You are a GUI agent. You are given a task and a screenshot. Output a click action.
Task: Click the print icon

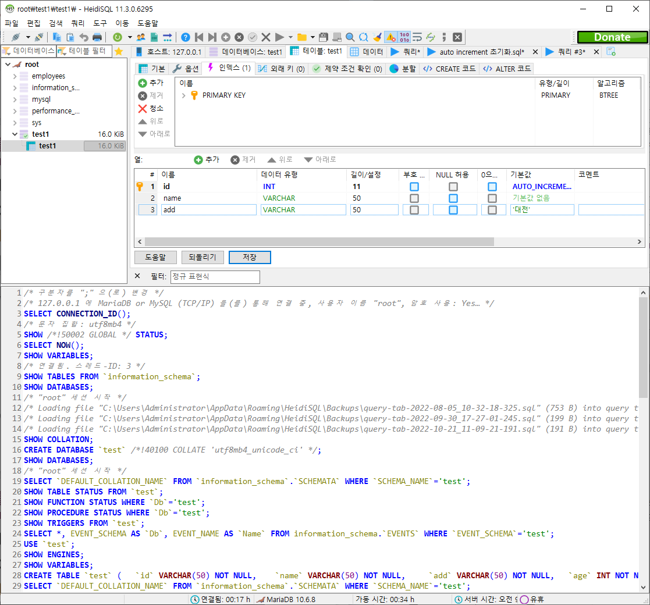point(97,37)
